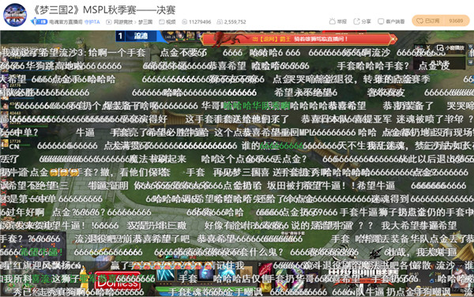474x297 pixels.
Task: Open the 客户端看 client viewing option
Action: coord(391,21)
